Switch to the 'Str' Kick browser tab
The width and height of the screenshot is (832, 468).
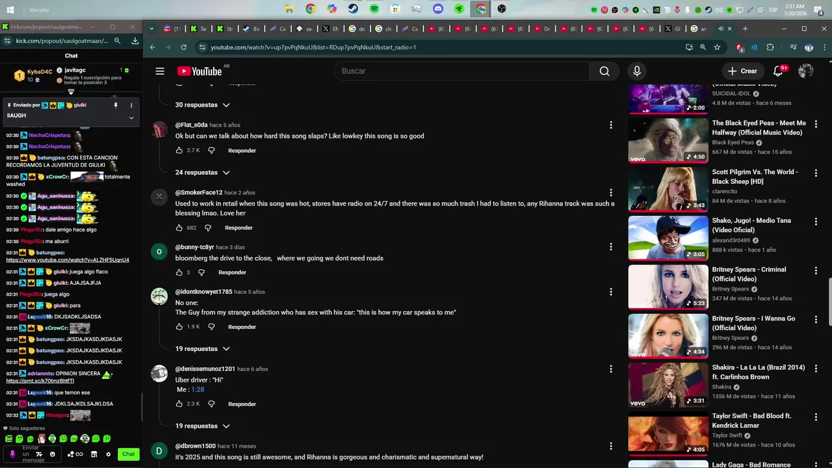click(224, 29)
